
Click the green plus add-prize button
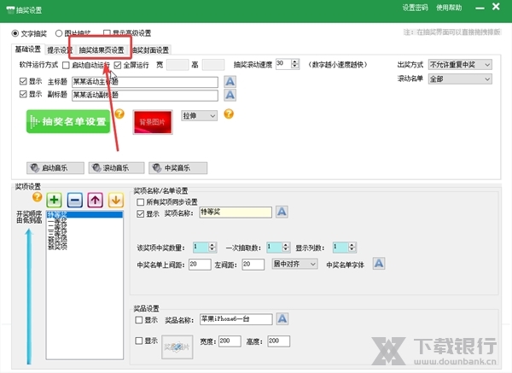tap(55, 200)
